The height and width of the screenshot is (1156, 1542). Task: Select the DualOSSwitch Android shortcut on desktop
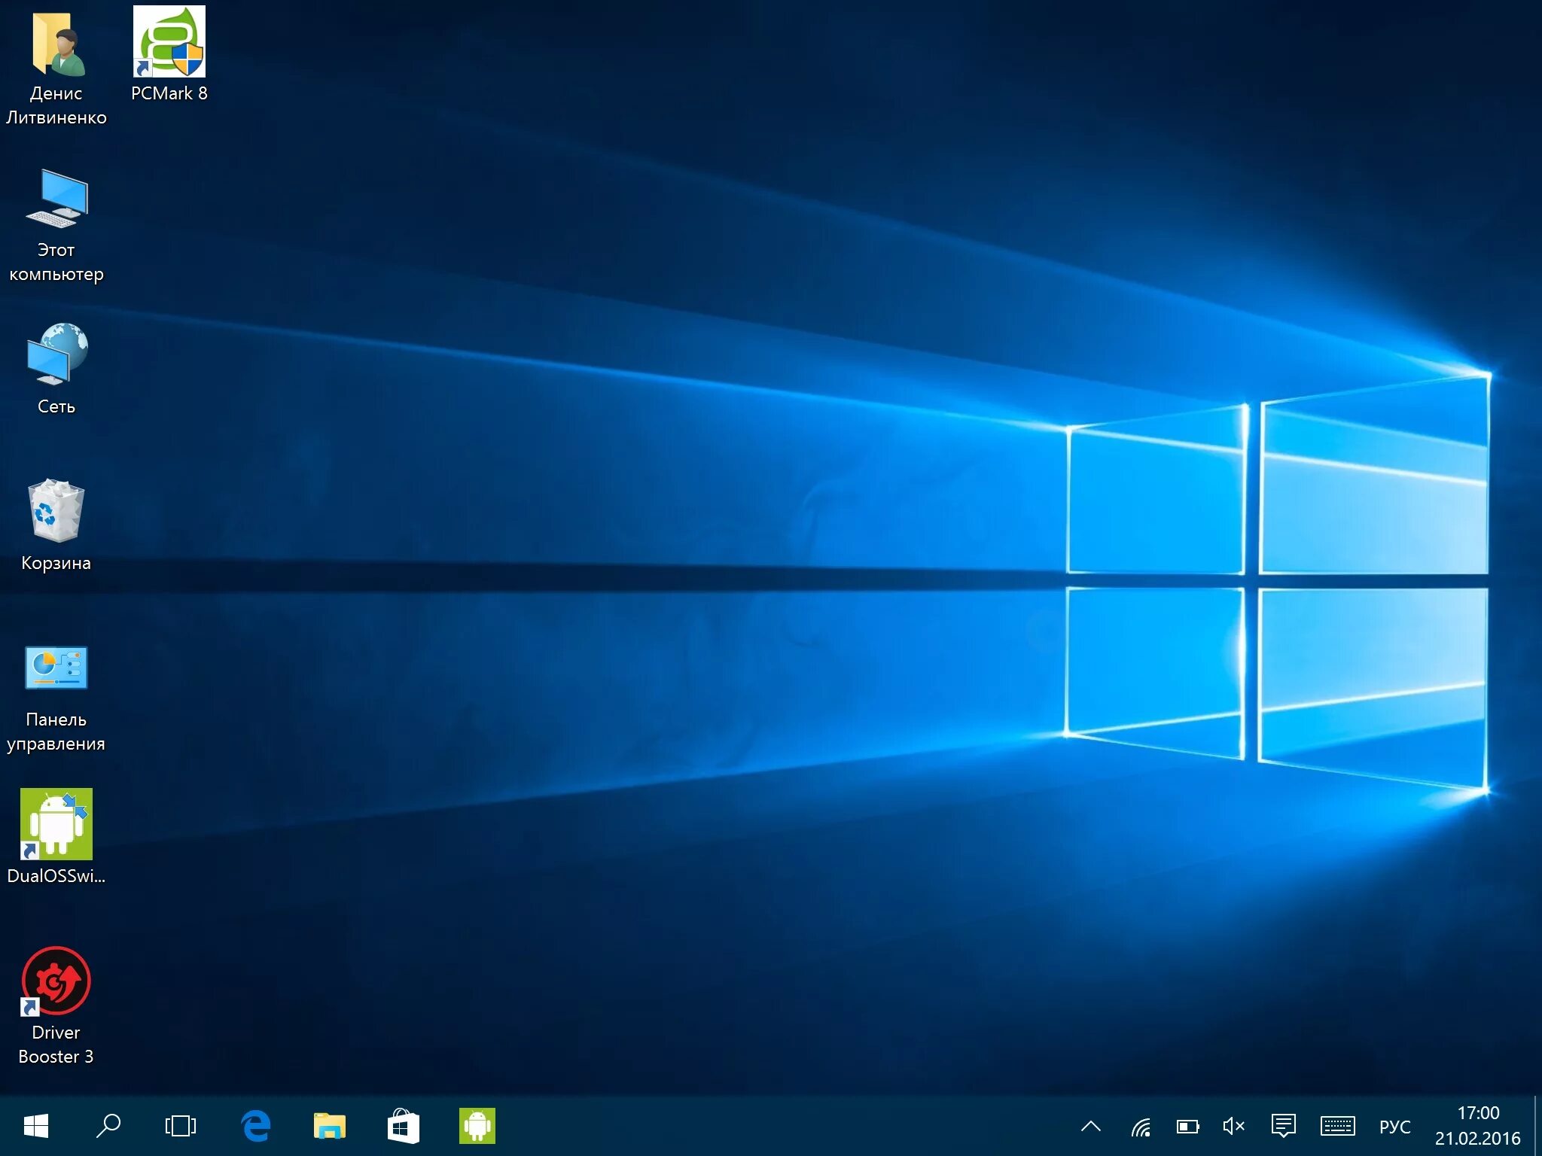[x=56, y=824]
